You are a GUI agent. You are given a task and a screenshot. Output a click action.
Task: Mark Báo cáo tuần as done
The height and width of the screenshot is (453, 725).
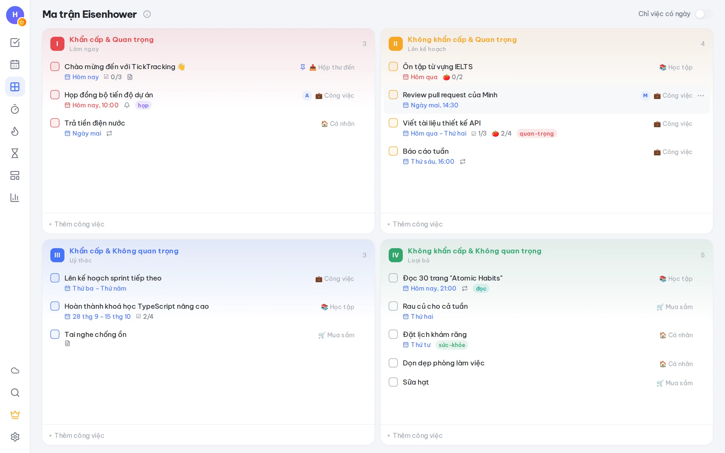point(393,151)
